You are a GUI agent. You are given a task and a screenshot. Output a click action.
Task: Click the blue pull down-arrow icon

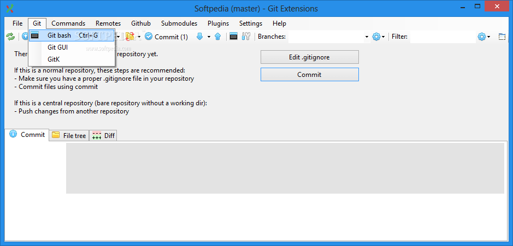tap(199, 37)
